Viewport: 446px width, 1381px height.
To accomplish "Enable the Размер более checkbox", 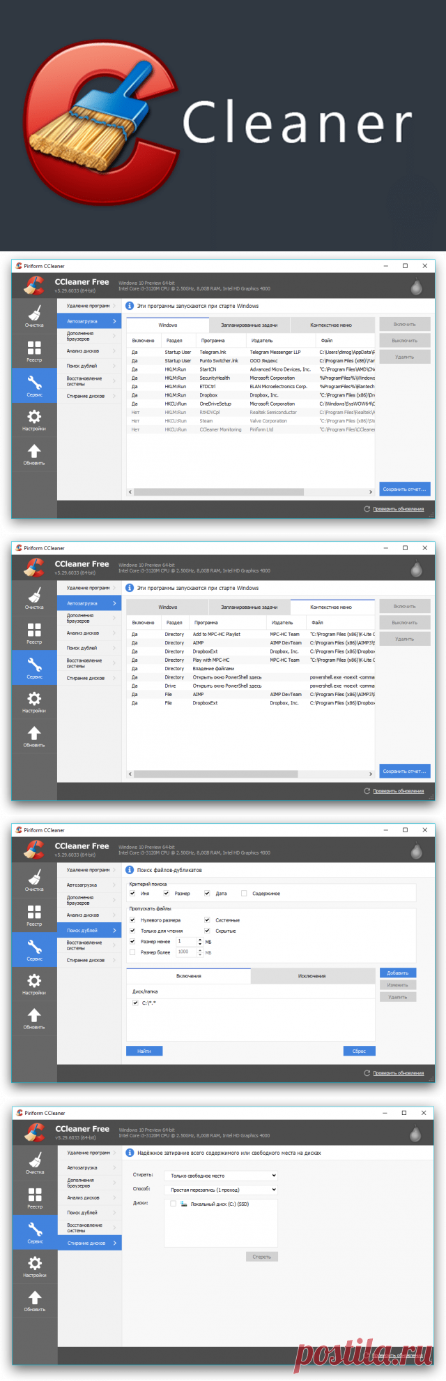I will [132, 952].
